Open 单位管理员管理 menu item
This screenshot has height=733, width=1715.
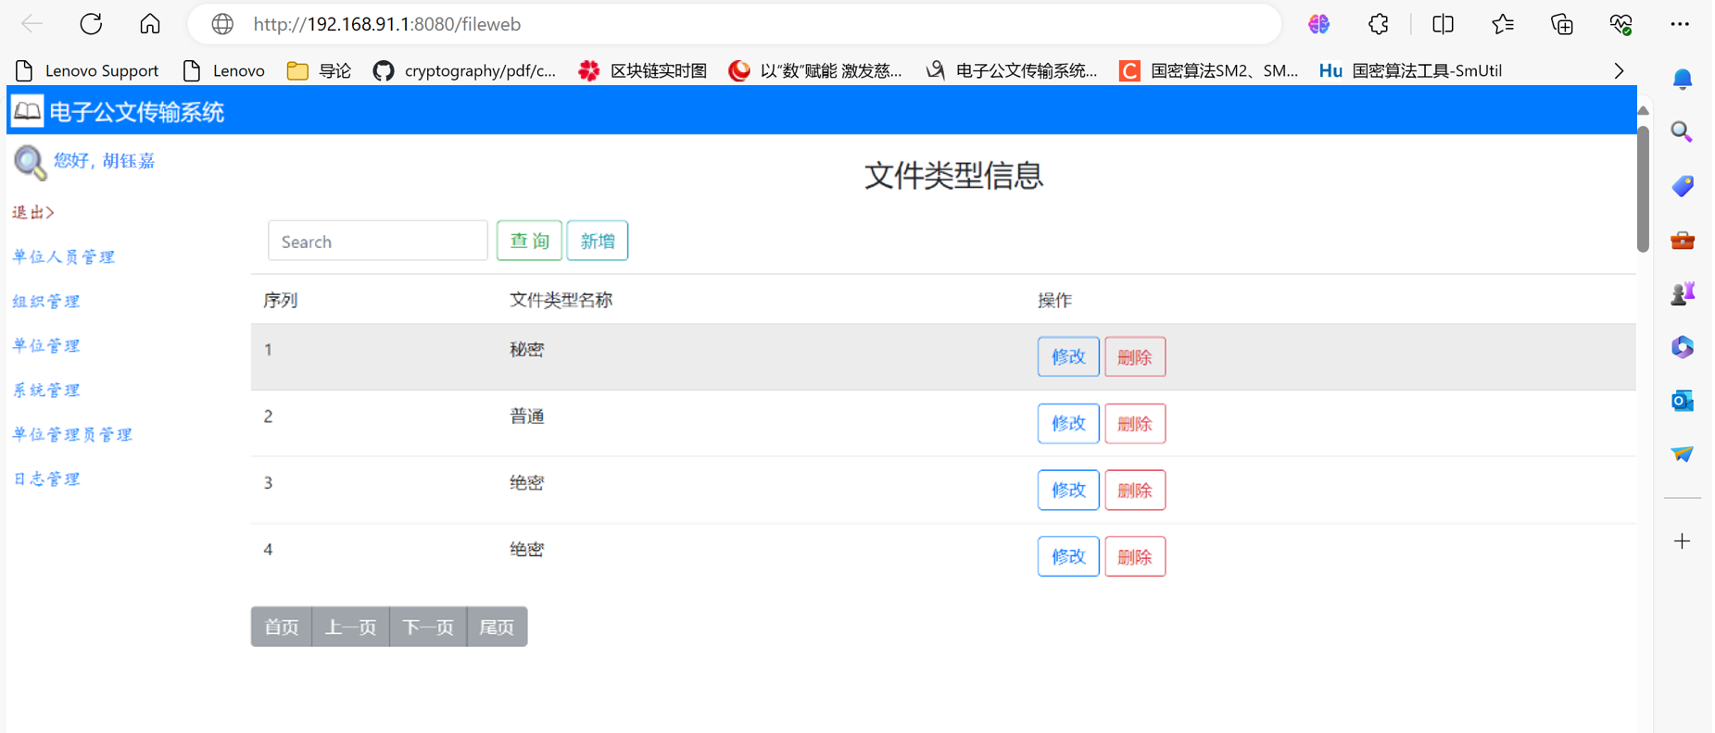(x=72, y=434)
